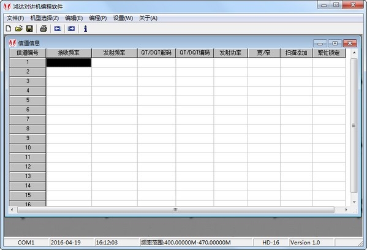
Task: Click the 接收频率 column header
Action: tap(69, 53)
